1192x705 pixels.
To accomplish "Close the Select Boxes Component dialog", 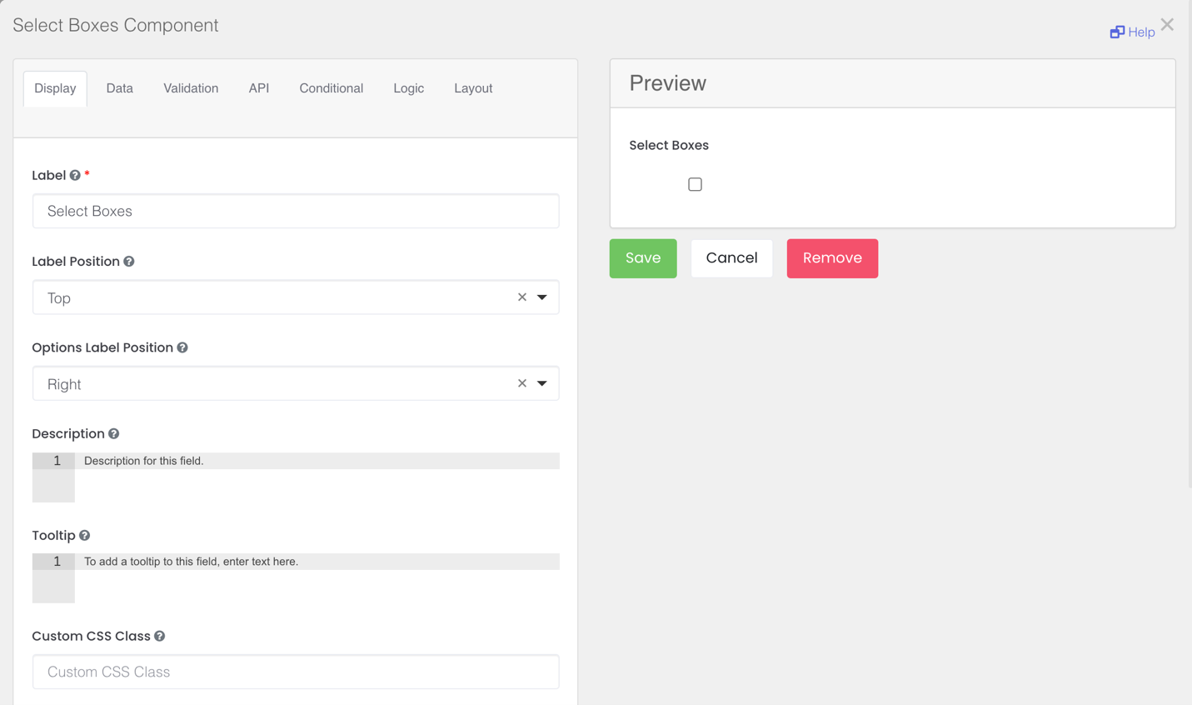I will pyautogui.click(x=1167, y=25).
